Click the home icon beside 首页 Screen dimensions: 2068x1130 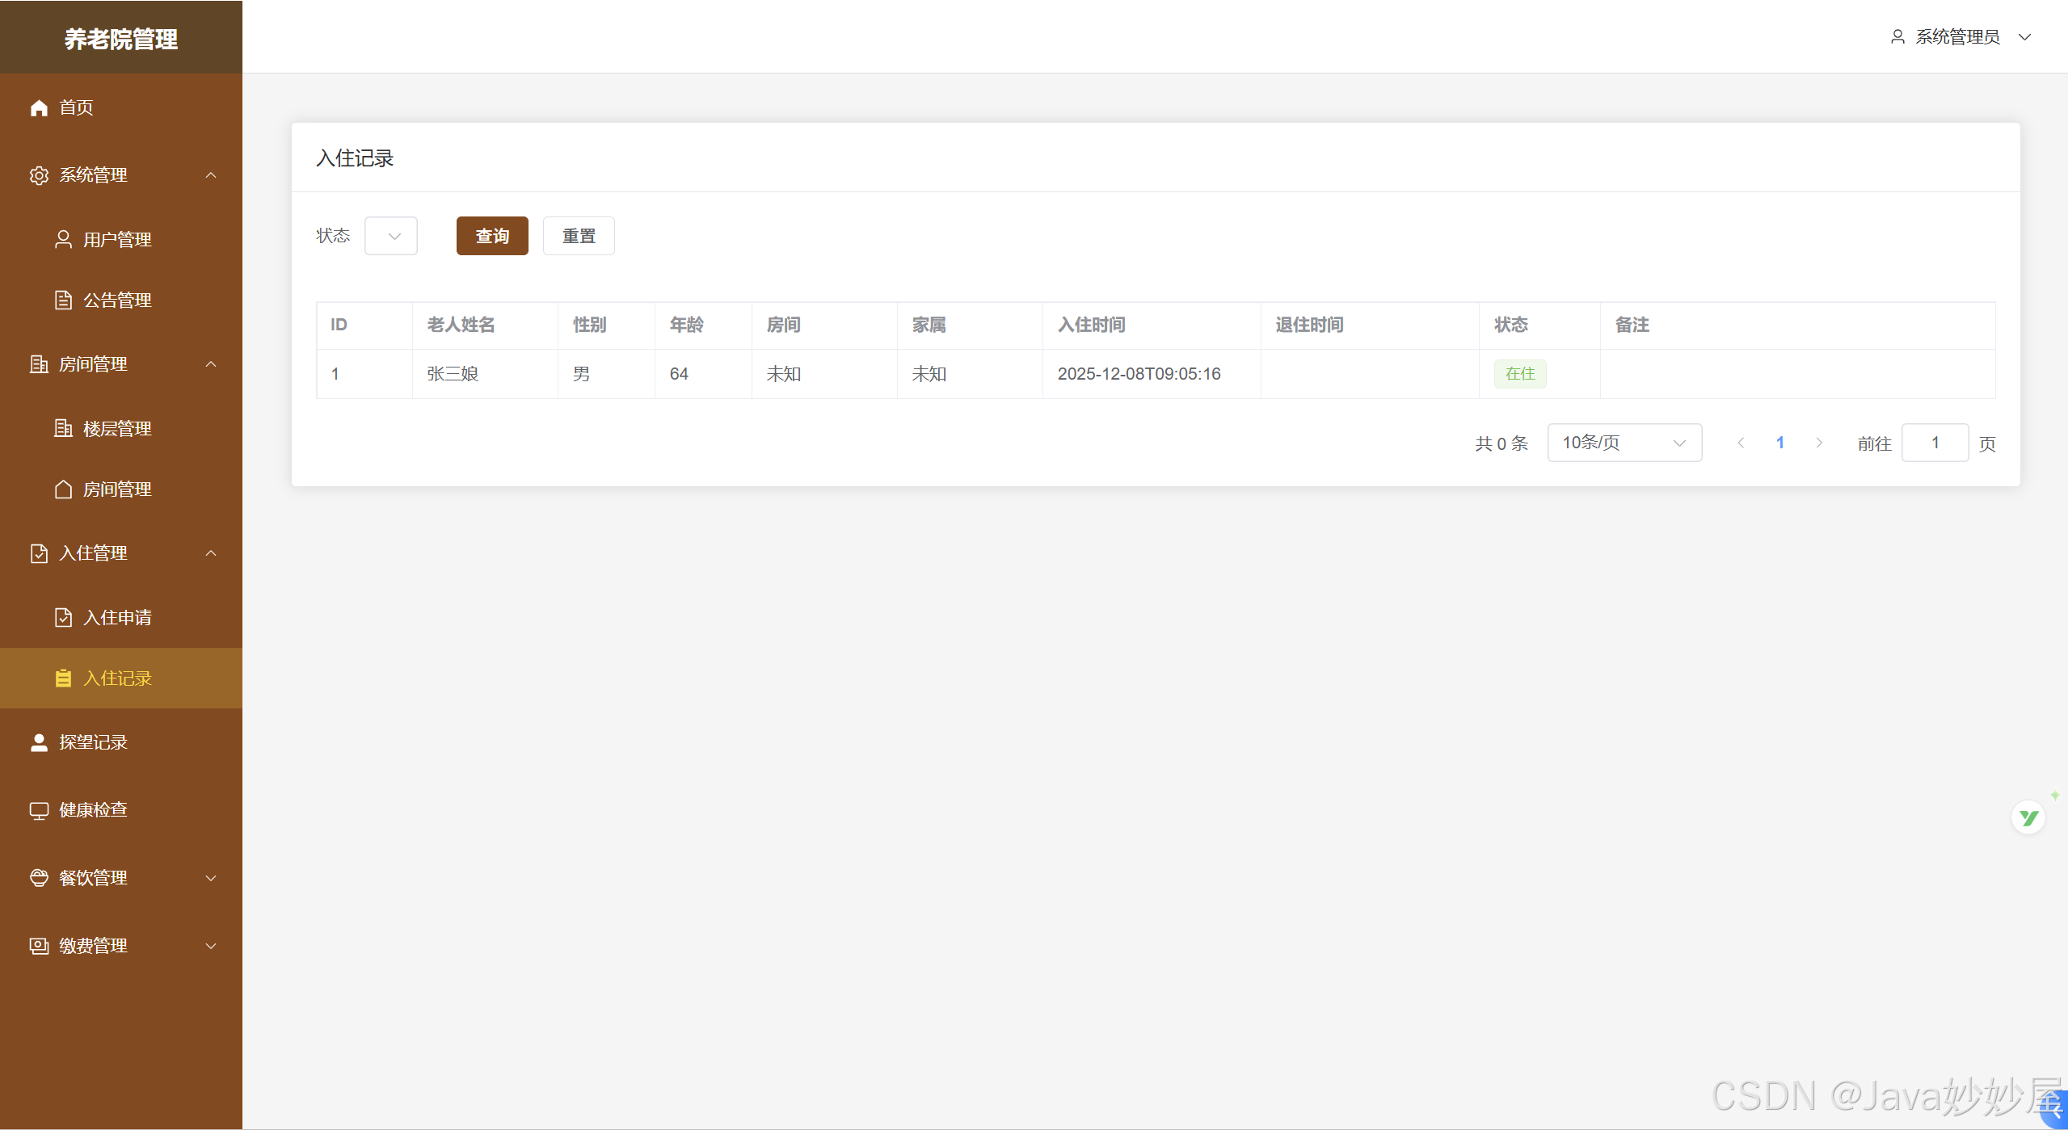39,107
